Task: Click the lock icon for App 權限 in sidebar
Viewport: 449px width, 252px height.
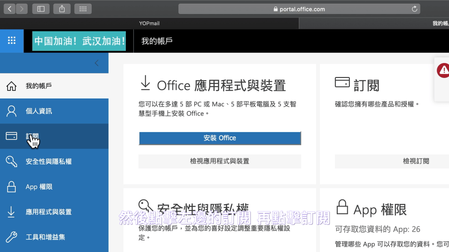Action: click(11, 186)
